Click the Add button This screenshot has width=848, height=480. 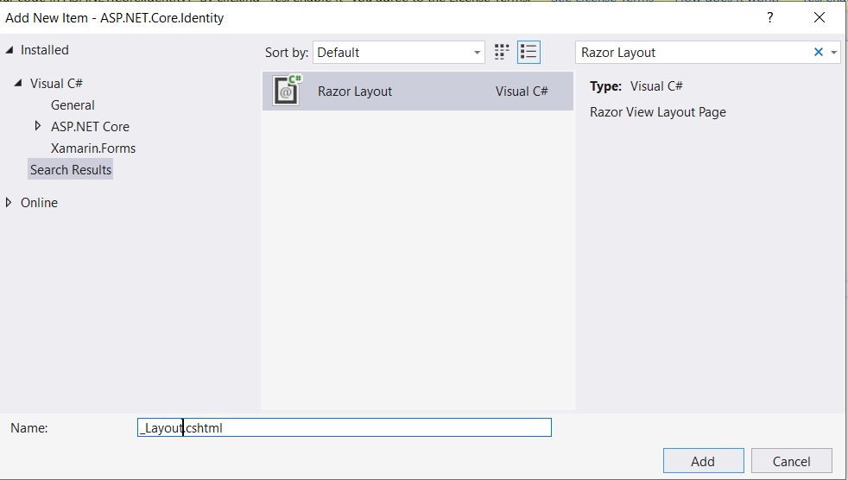(x=703, y=461)
